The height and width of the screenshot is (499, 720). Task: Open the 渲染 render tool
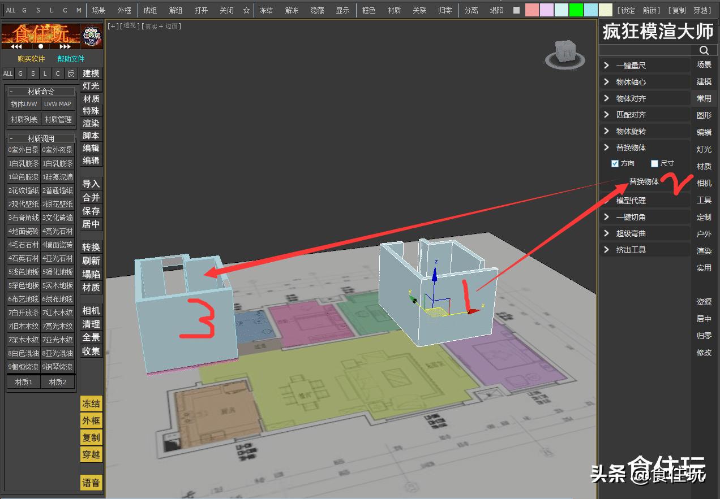tap(91, 123)
